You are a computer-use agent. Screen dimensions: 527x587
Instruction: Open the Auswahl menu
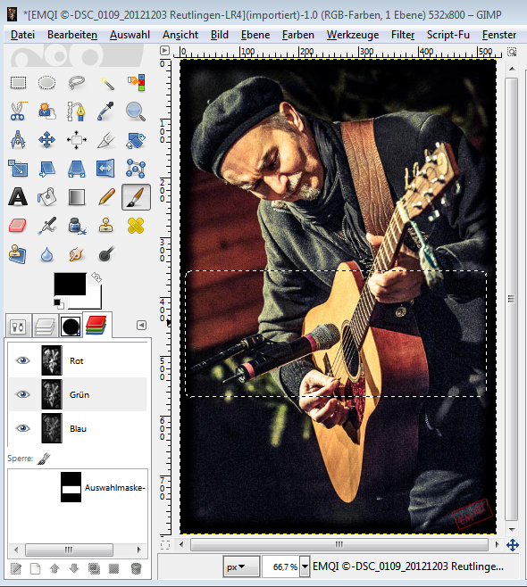pos(130,35)
